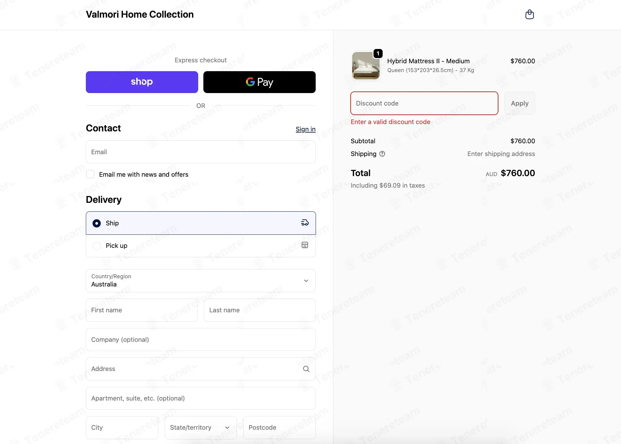Viewport: 621px width, 444px height.
Task: Click the item quantity badge on mattress
Action: 378,54
